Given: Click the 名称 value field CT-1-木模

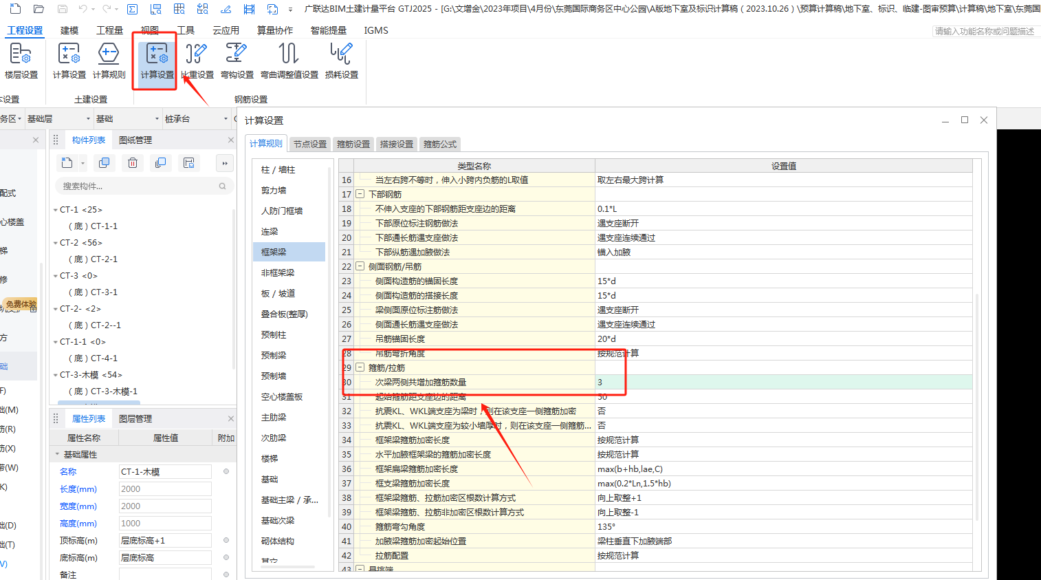Looking at the screenshot, I should point(165,472).
